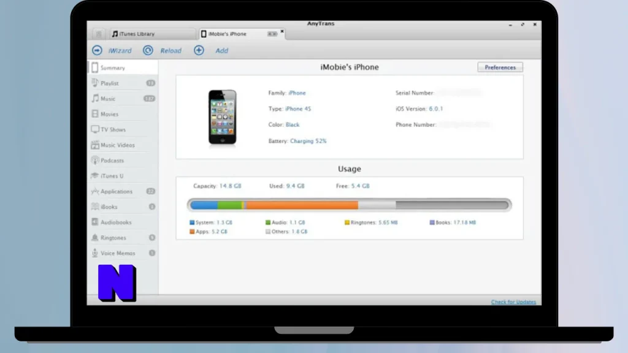Click the iWizard arrow circle icon
The height and width of the screenshot is (353, 628).
click(x=97, y=50)
